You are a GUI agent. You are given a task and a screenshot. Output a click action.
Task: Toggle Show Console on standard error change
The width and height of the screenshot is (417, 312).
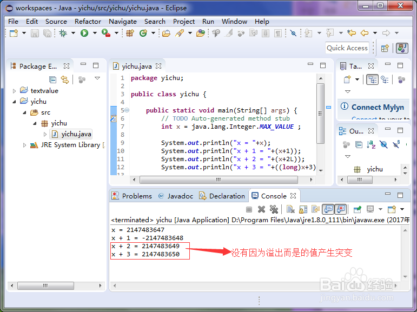coord(341,209)
